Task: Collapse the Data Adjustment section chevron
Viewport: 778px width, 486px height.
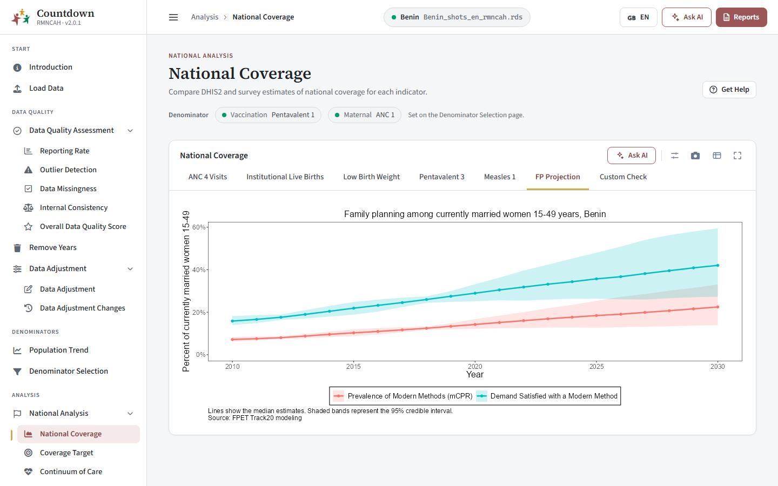Action: pos(130,269)
